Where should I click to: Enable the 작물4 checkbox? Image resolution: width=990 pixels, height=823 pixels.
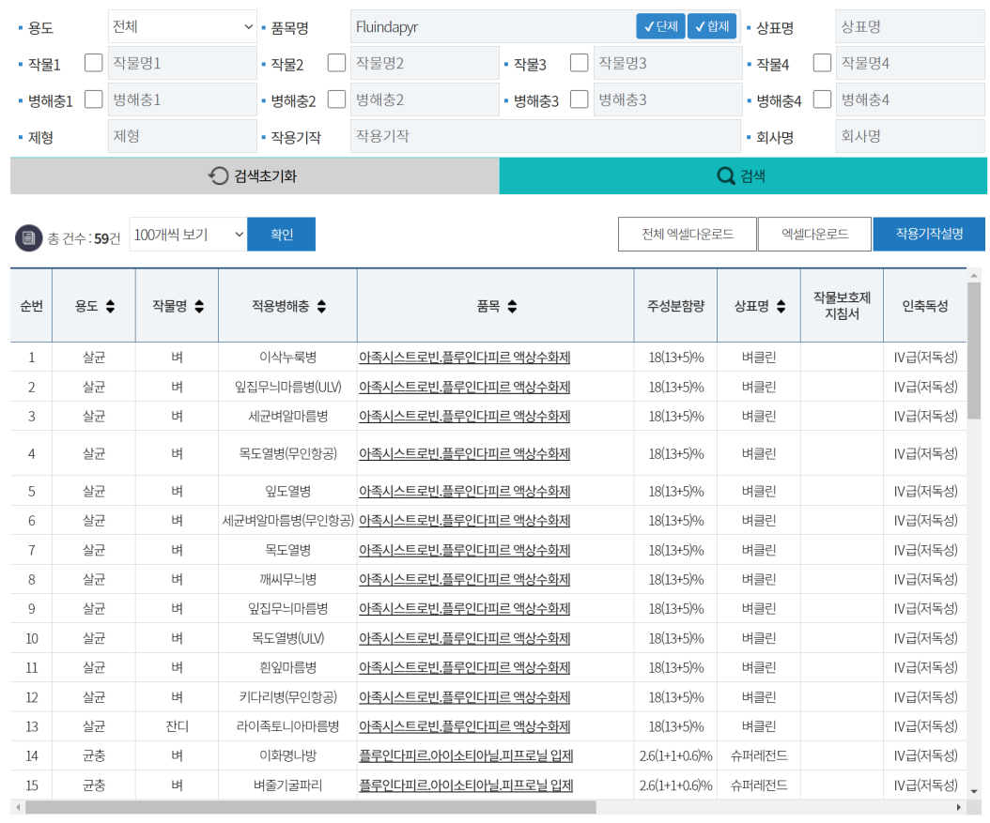pyautogui.click(x=822, y=63)
